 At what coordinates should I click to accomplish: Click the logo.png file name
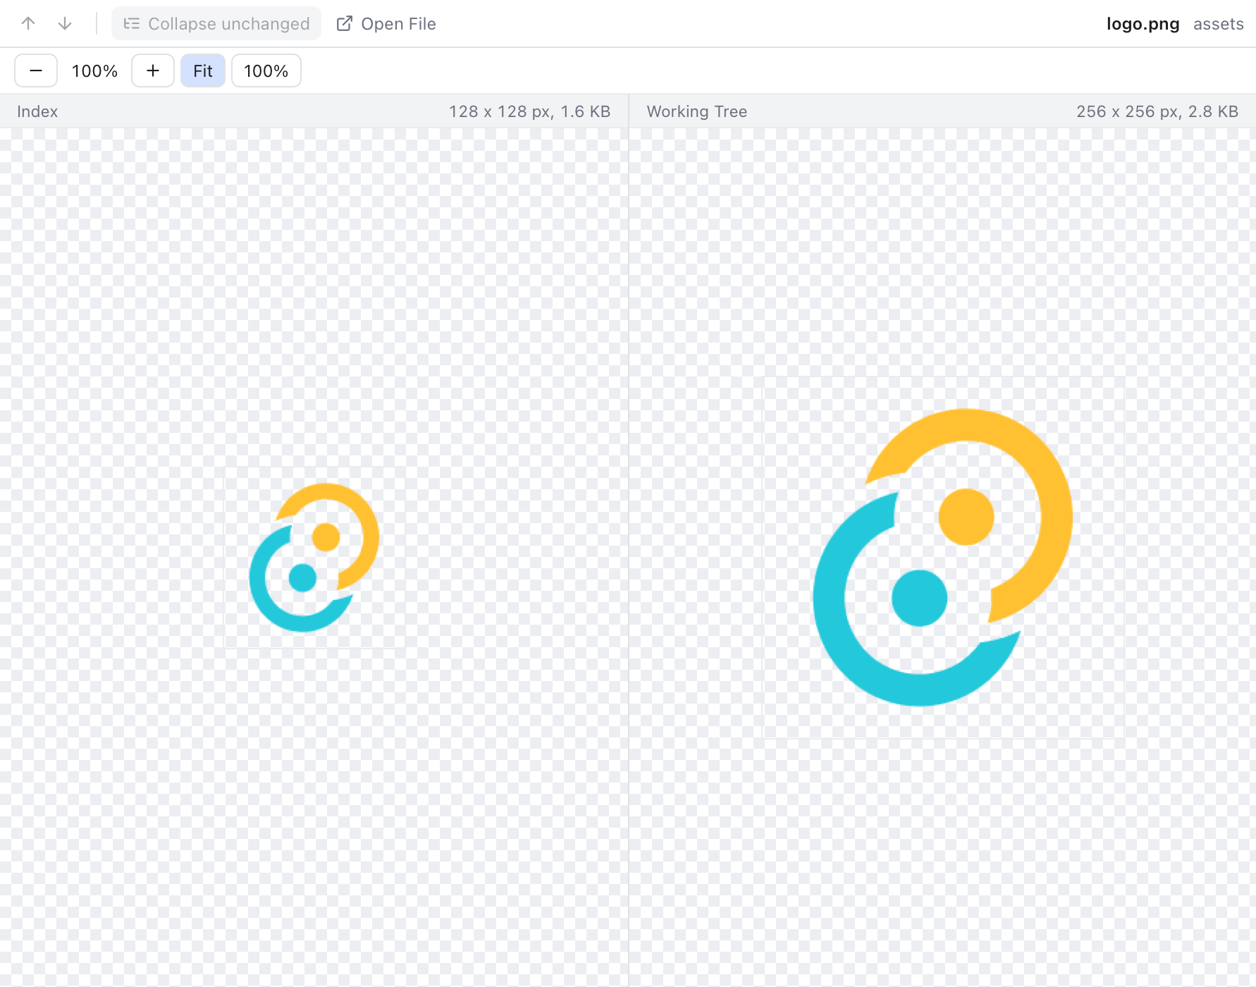pos(1143,23)
